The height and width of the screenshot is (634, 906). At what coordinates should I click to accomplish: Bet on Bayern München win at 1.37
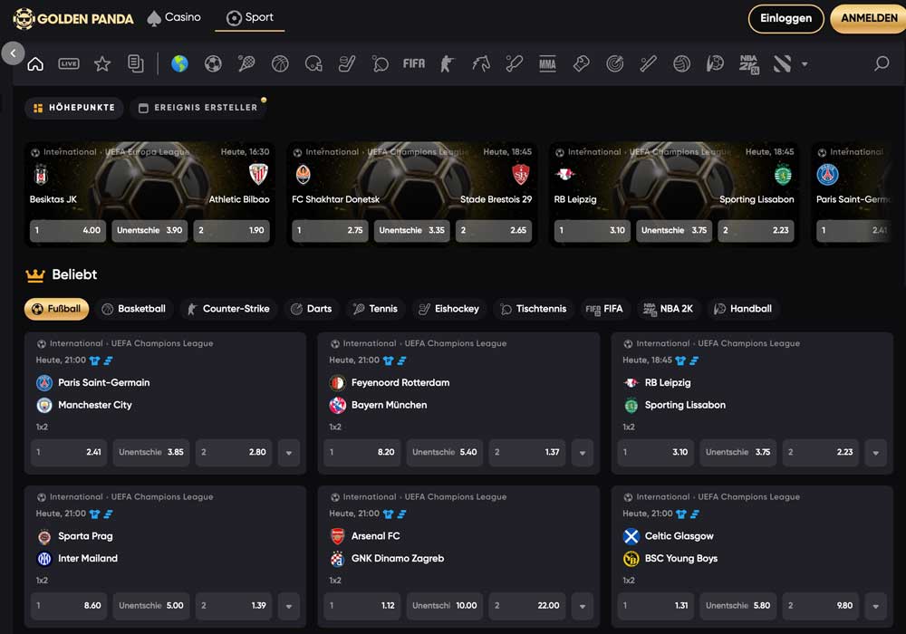(x=527, y=453)
